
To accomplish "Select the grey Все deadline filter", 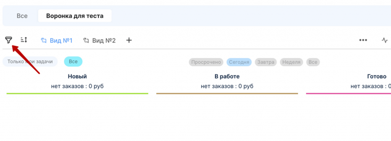I will 313,62.
